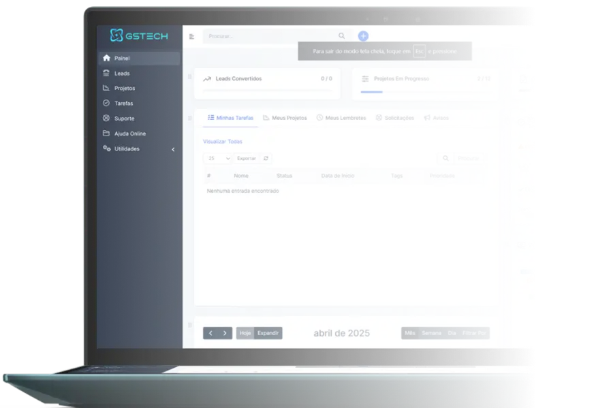Click the blue plus quick-create button
Image resolution: width=594 pixels, height=408 pixels.
tap(363, 36)
